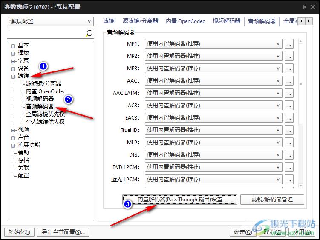This screenshot has height=240, width=320.
Task: Open the MP2 decoder dropdown
Action: click(213, 56)
